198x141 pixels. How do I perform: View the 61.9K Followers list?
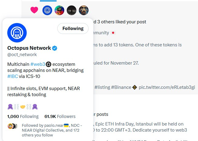(60, 116)
